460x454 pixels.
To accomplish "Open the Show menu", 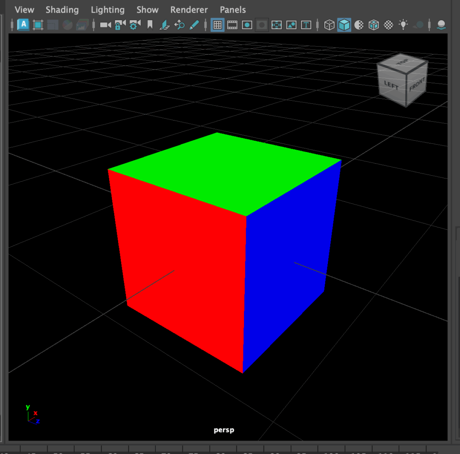I will pyautogui.click(x=147, y=9).
